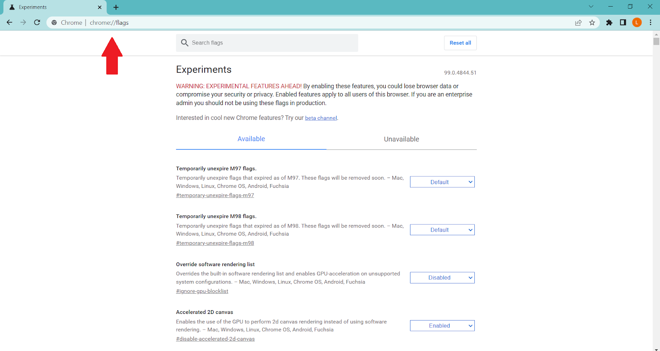The image size is (660, 351).
Task: Restore down the Chrome window
Action: (x=630, y=7)
